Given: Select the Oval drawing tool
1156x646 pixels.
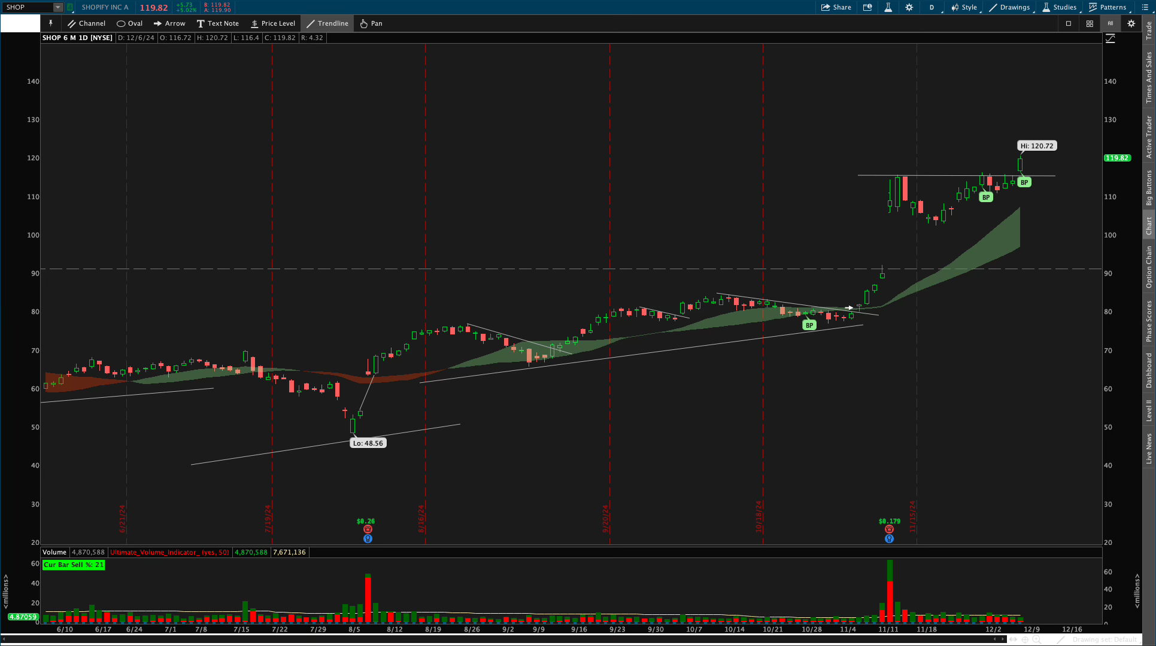Looking at the screenshot, I should (x=129, y=23).
